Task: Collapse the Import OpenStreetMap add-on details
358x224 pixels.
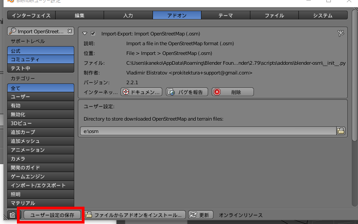Action: point(84,33)
